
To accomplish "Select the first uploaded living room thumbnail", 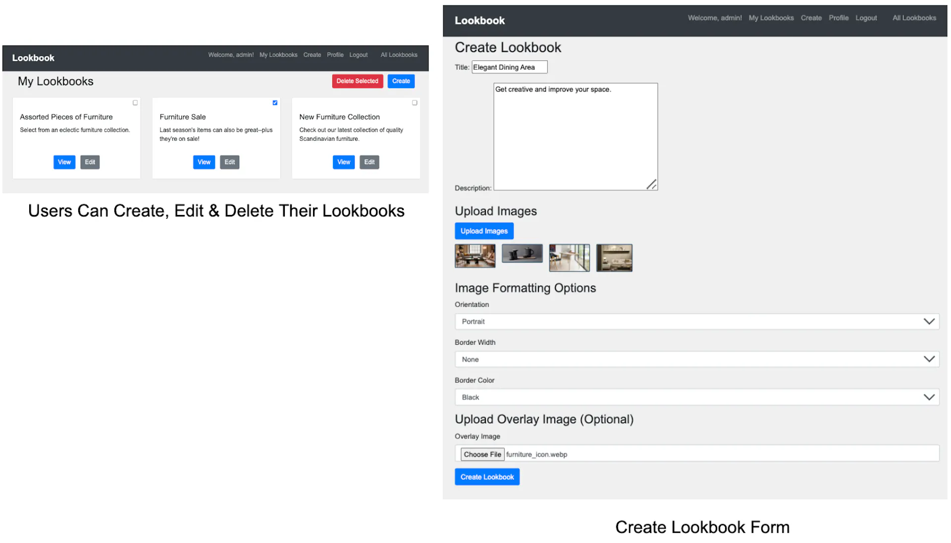I will (475, 256).
